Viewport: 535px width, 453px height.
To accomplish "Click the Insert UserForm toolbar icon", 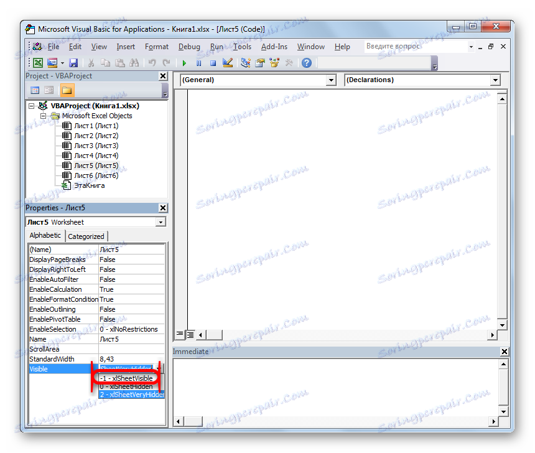I will 52,63.
